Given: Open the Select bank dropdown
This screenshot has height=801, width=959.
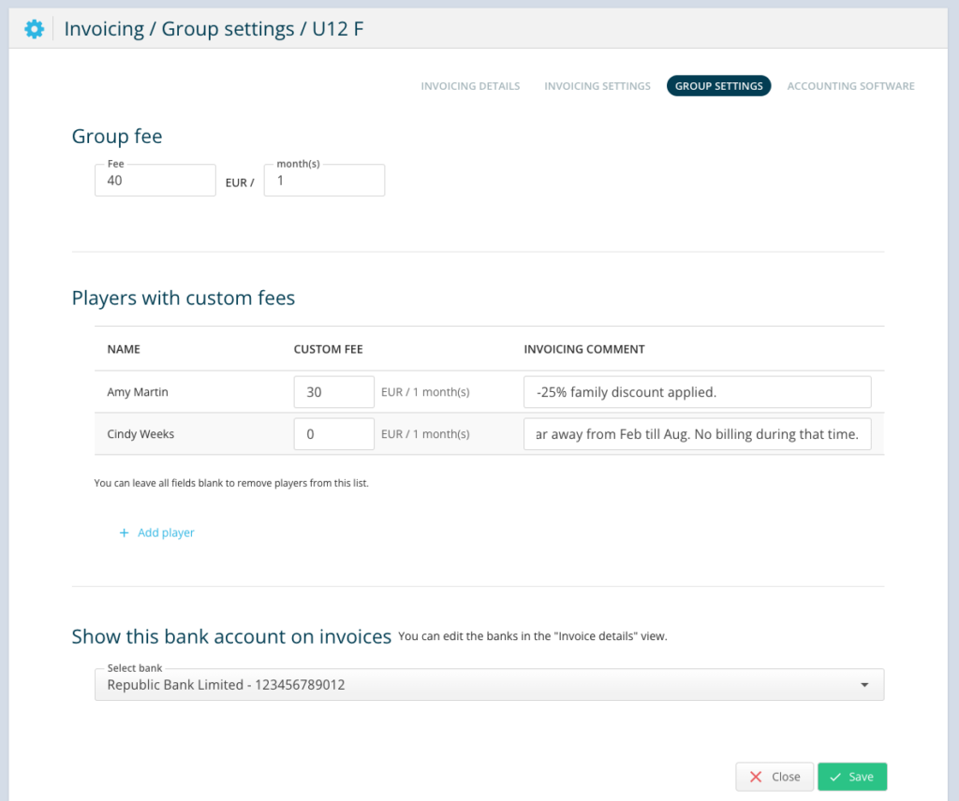Looking at the screenshot, I should (x=489, y=684).
